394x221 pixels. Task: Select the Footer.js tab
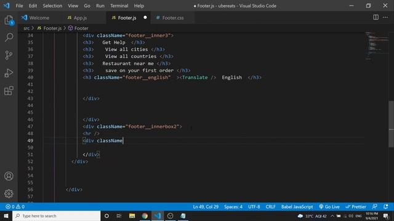pyautogui.click(x=127, y=18)
